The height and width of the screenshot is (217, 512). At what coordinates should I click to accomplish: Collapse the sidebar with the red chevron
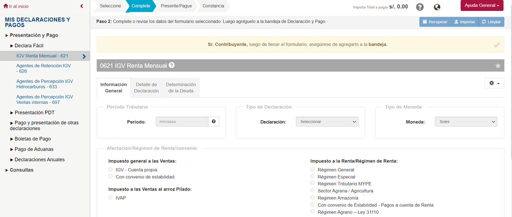point(81,6)
